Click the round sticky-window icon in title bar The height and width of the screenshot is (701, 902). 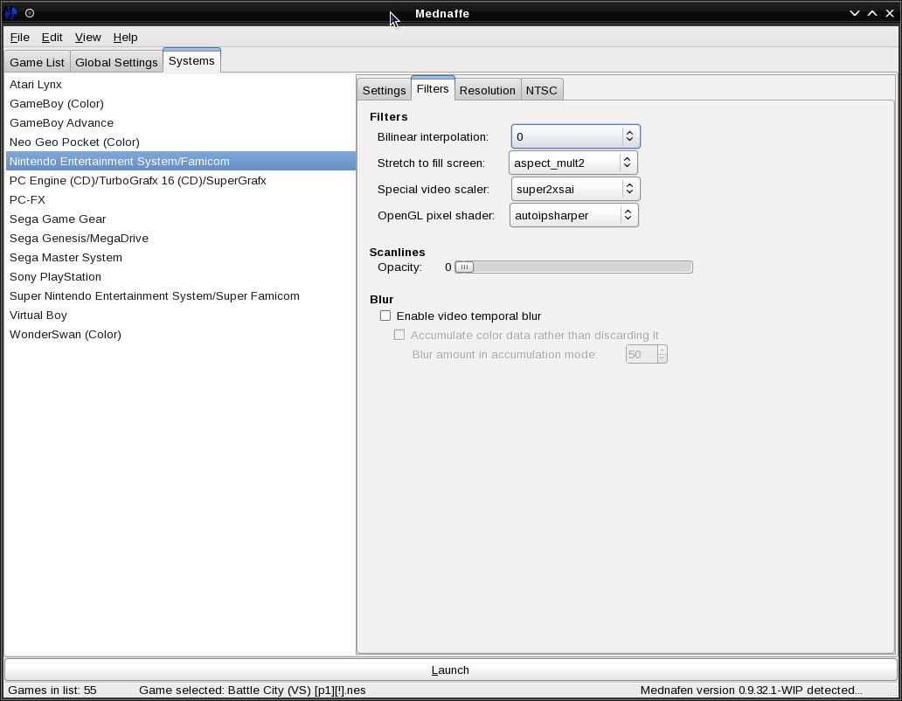click(30, 13)
